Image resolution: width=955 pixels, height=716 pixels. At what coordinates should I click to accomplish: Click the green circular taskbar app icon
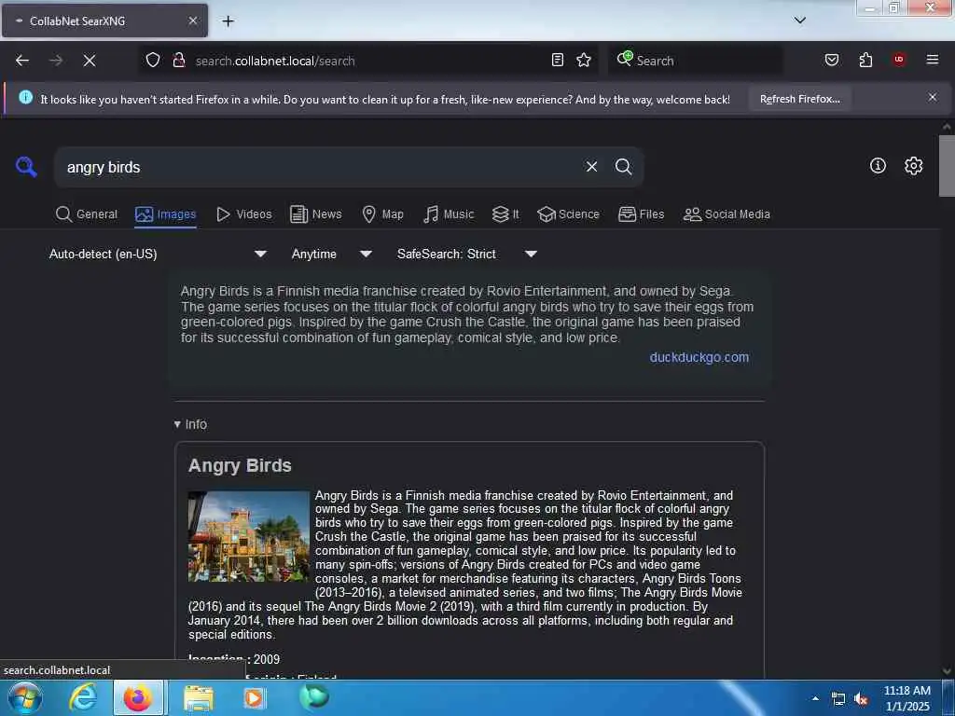314,697
